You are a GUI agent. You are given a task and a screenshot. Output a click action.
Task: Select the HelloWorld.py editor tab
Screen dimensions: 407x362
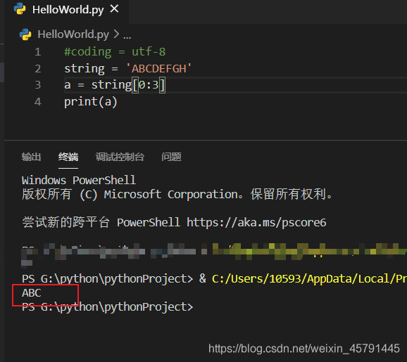point(66,11)
